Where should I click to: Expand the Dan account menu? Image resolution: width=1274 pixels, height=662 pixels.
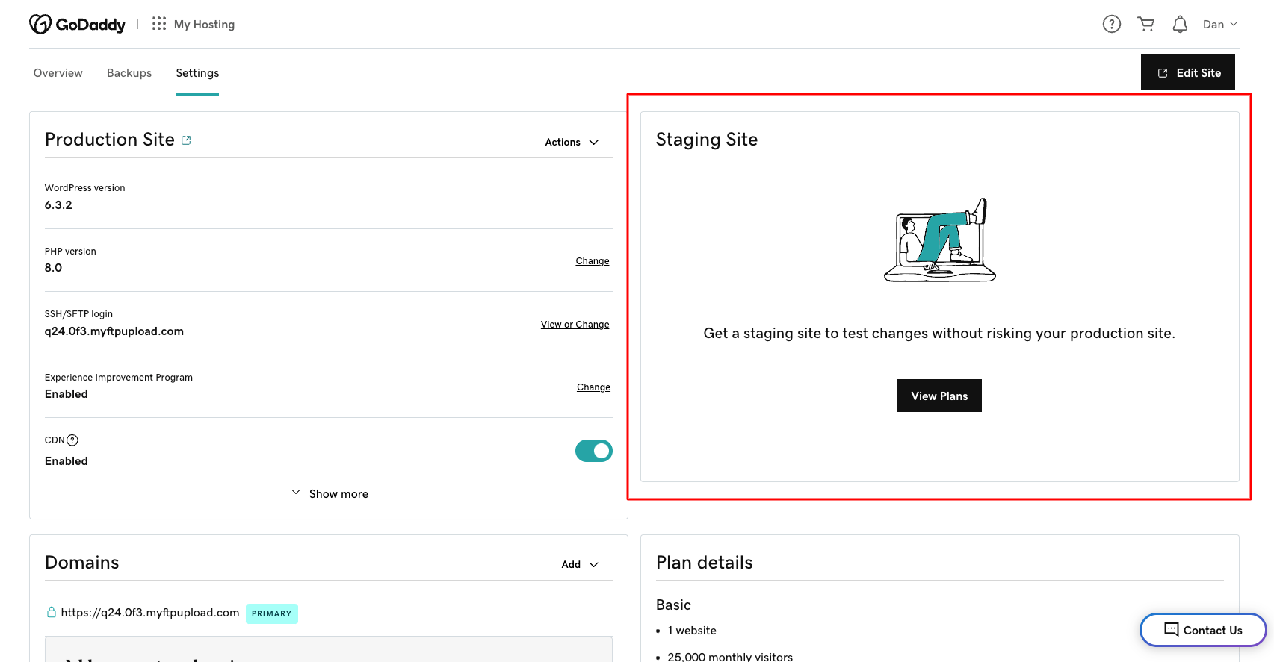1219,25
